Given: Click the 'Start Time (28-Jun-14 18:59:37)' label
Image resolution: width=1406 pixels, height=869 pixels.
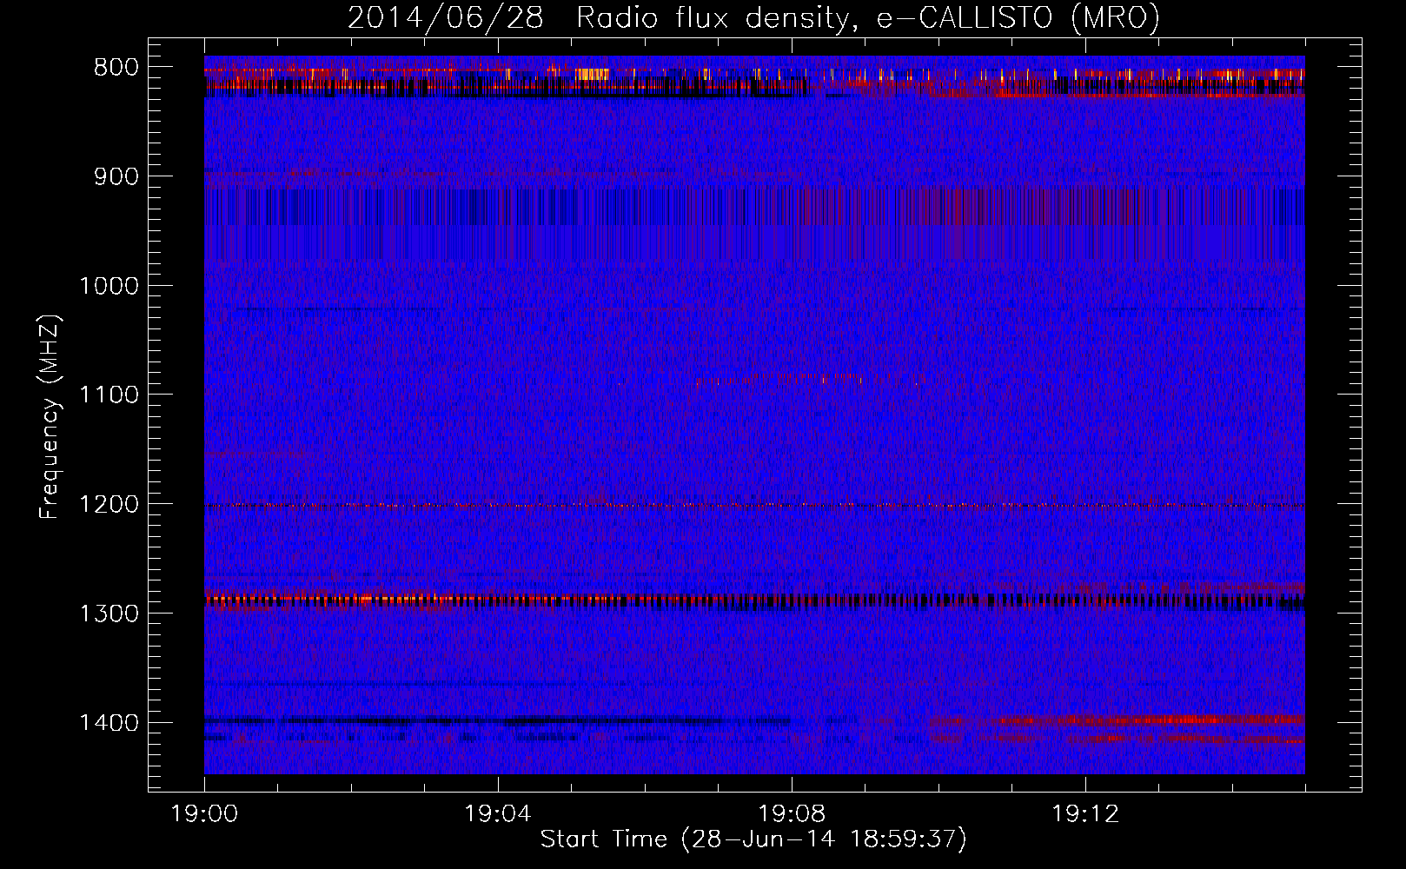Looking at the screenshot, I should (753, 839).
